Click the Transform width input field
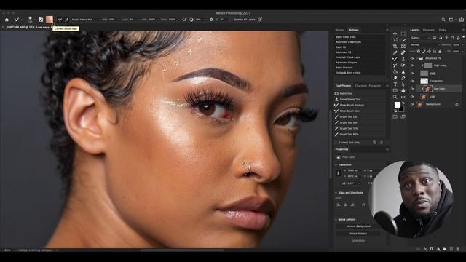466x262 pixels. (x=353, y=170)
